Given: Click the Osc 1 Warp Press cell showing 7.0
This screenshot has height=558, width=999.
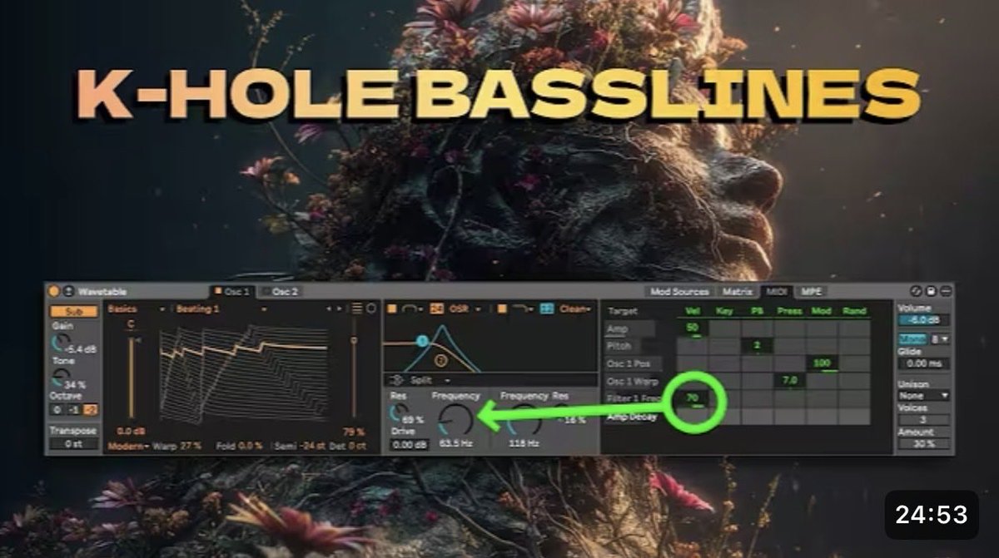Looking at the screenshot, I should [790, 381].
